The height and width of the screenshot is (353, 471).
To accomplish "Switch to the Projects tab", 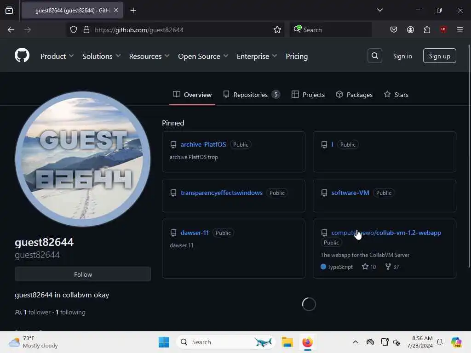I will tap(308, 95).
